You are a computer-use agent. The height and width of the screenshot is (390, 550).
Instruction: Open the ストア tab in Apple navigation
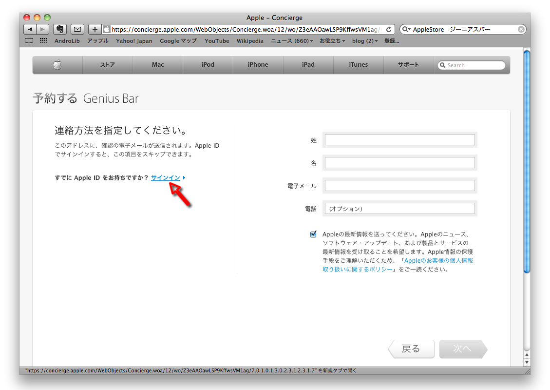click(107, 64)
